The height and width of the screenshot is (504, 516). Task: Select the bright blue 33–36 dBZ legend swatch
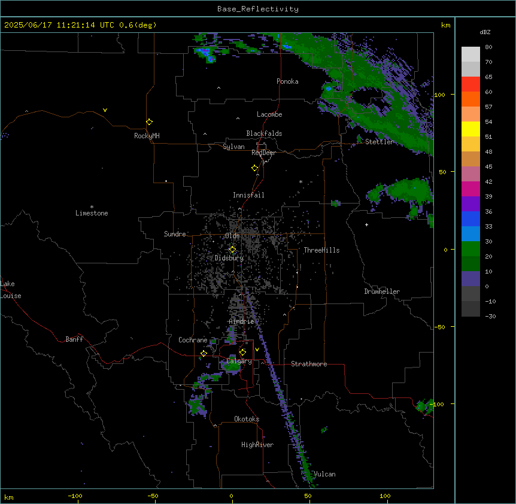tap(471, 218)
